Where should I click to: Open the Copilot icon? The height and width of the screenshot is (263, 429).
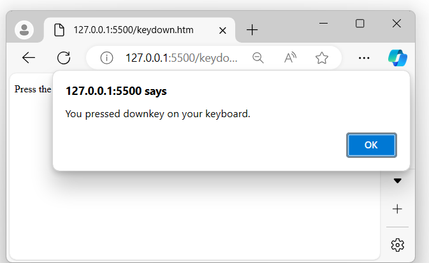398,58
